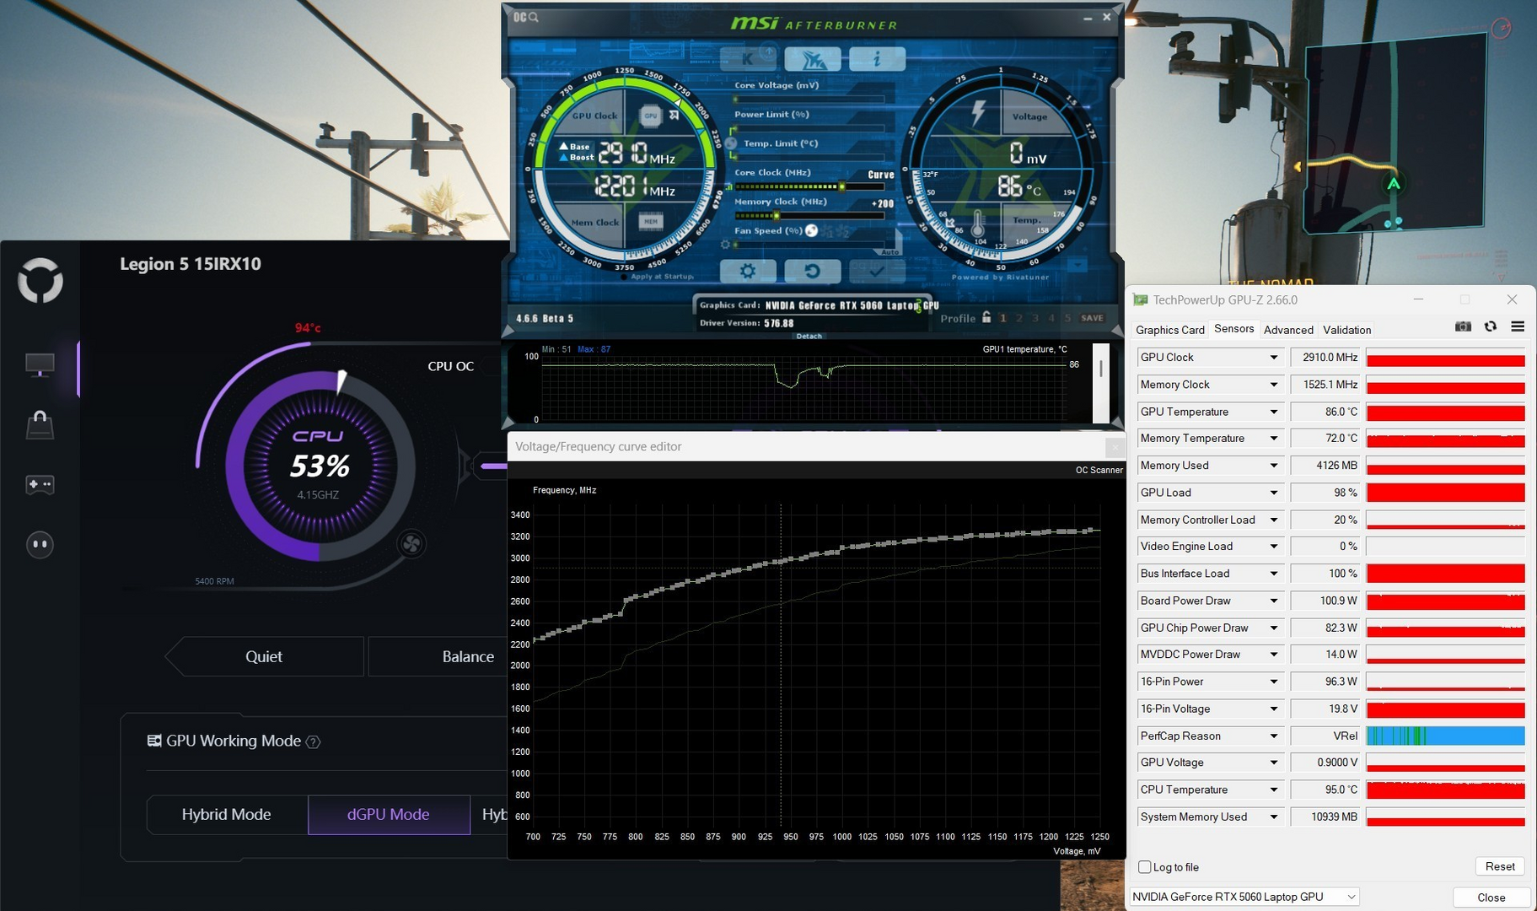The height and width of the screenshot is (911, 1537).
Task: Click the MEM chip icon in the clock gauge
Action: pyautogui.click(x=650, y=222)
